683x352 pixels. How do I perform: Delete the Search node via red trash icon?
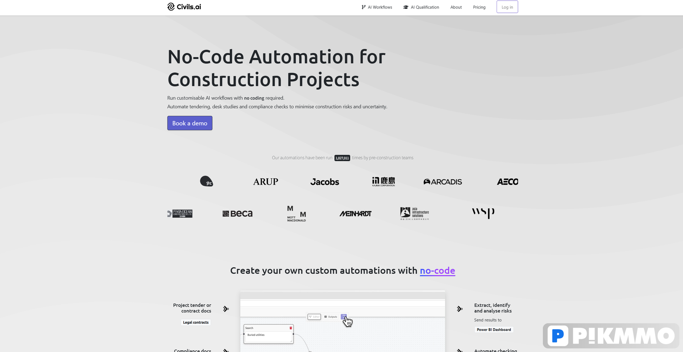[291, 328]
